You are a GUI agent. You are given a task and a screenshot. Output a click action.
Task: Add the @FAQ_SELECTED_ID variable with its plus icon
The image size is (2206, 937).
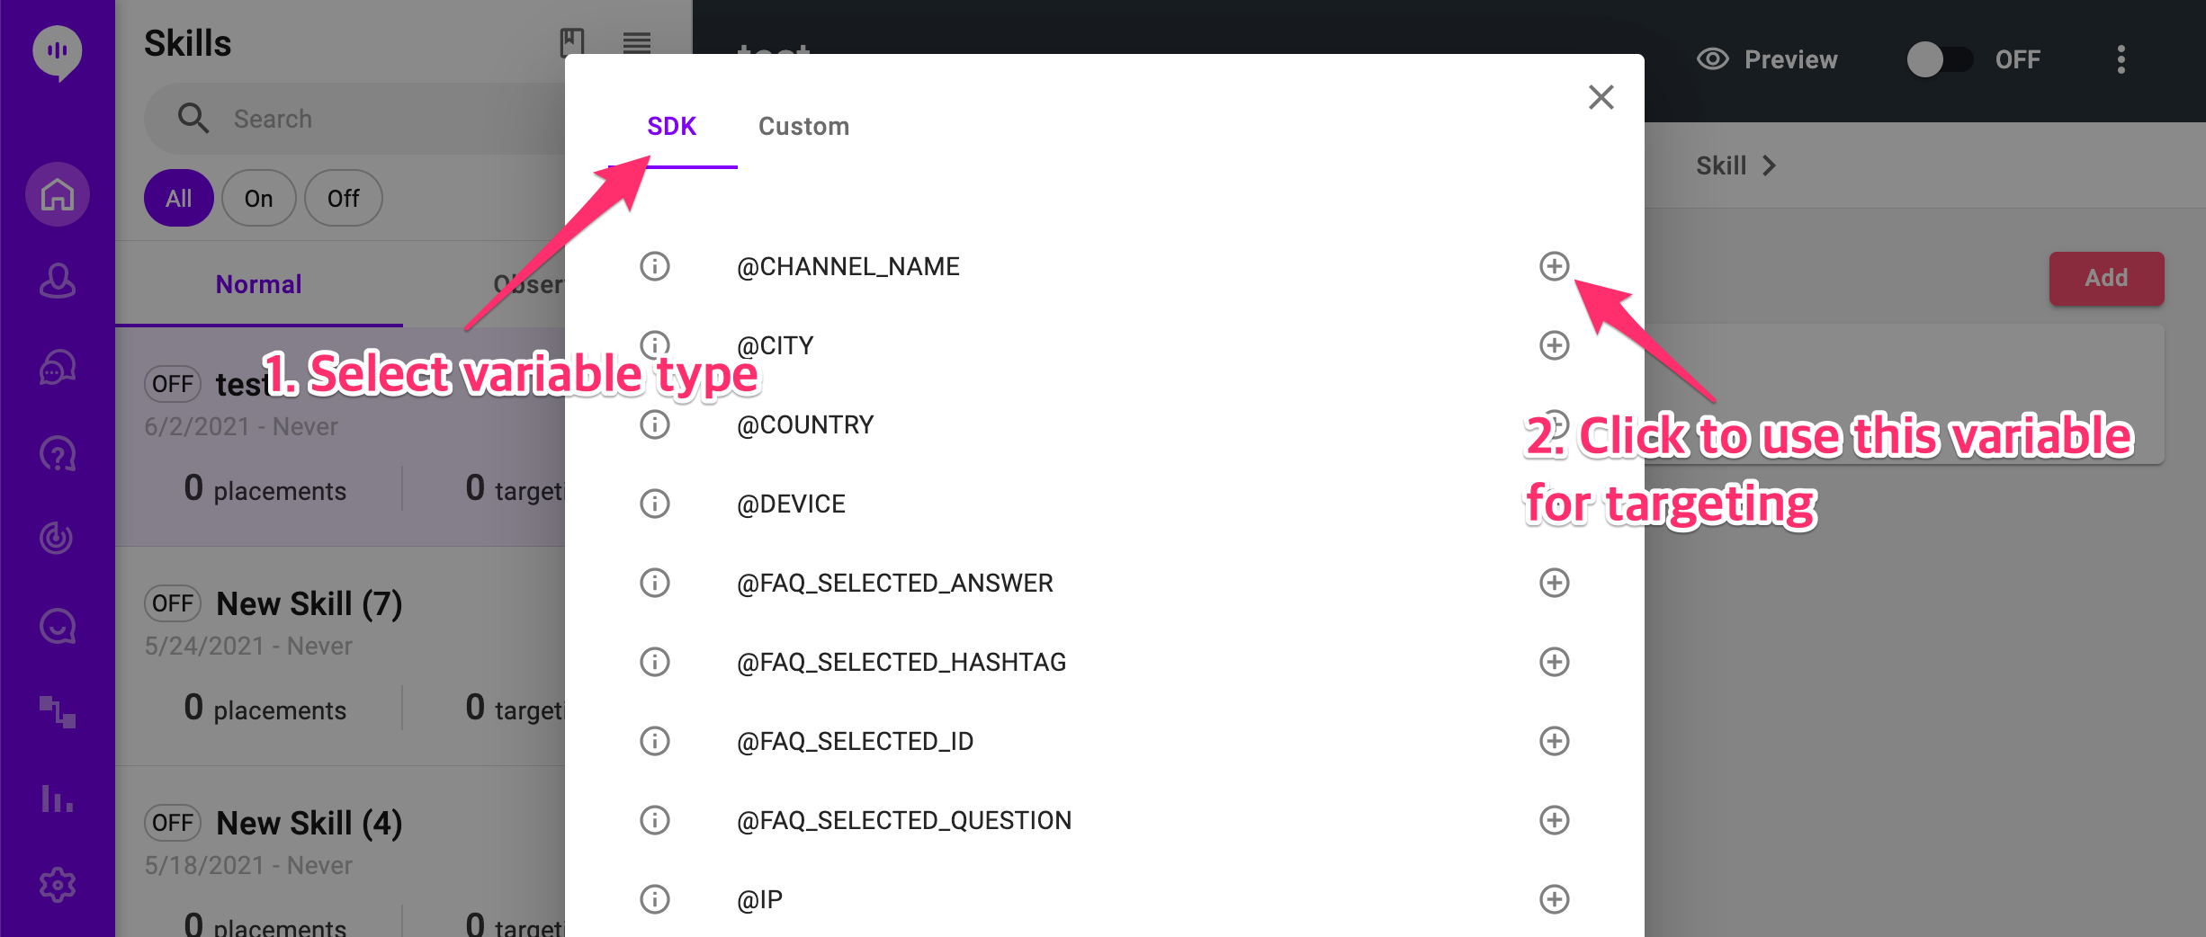click(1555, 741)
